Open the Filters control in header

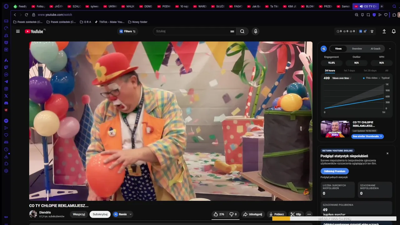[127, 31]
